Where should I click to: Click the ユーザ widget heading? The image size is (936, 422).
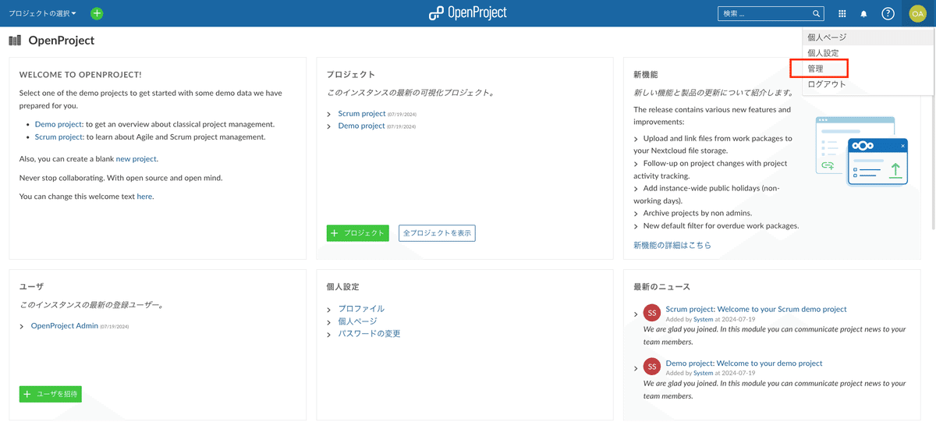[31, 287]
